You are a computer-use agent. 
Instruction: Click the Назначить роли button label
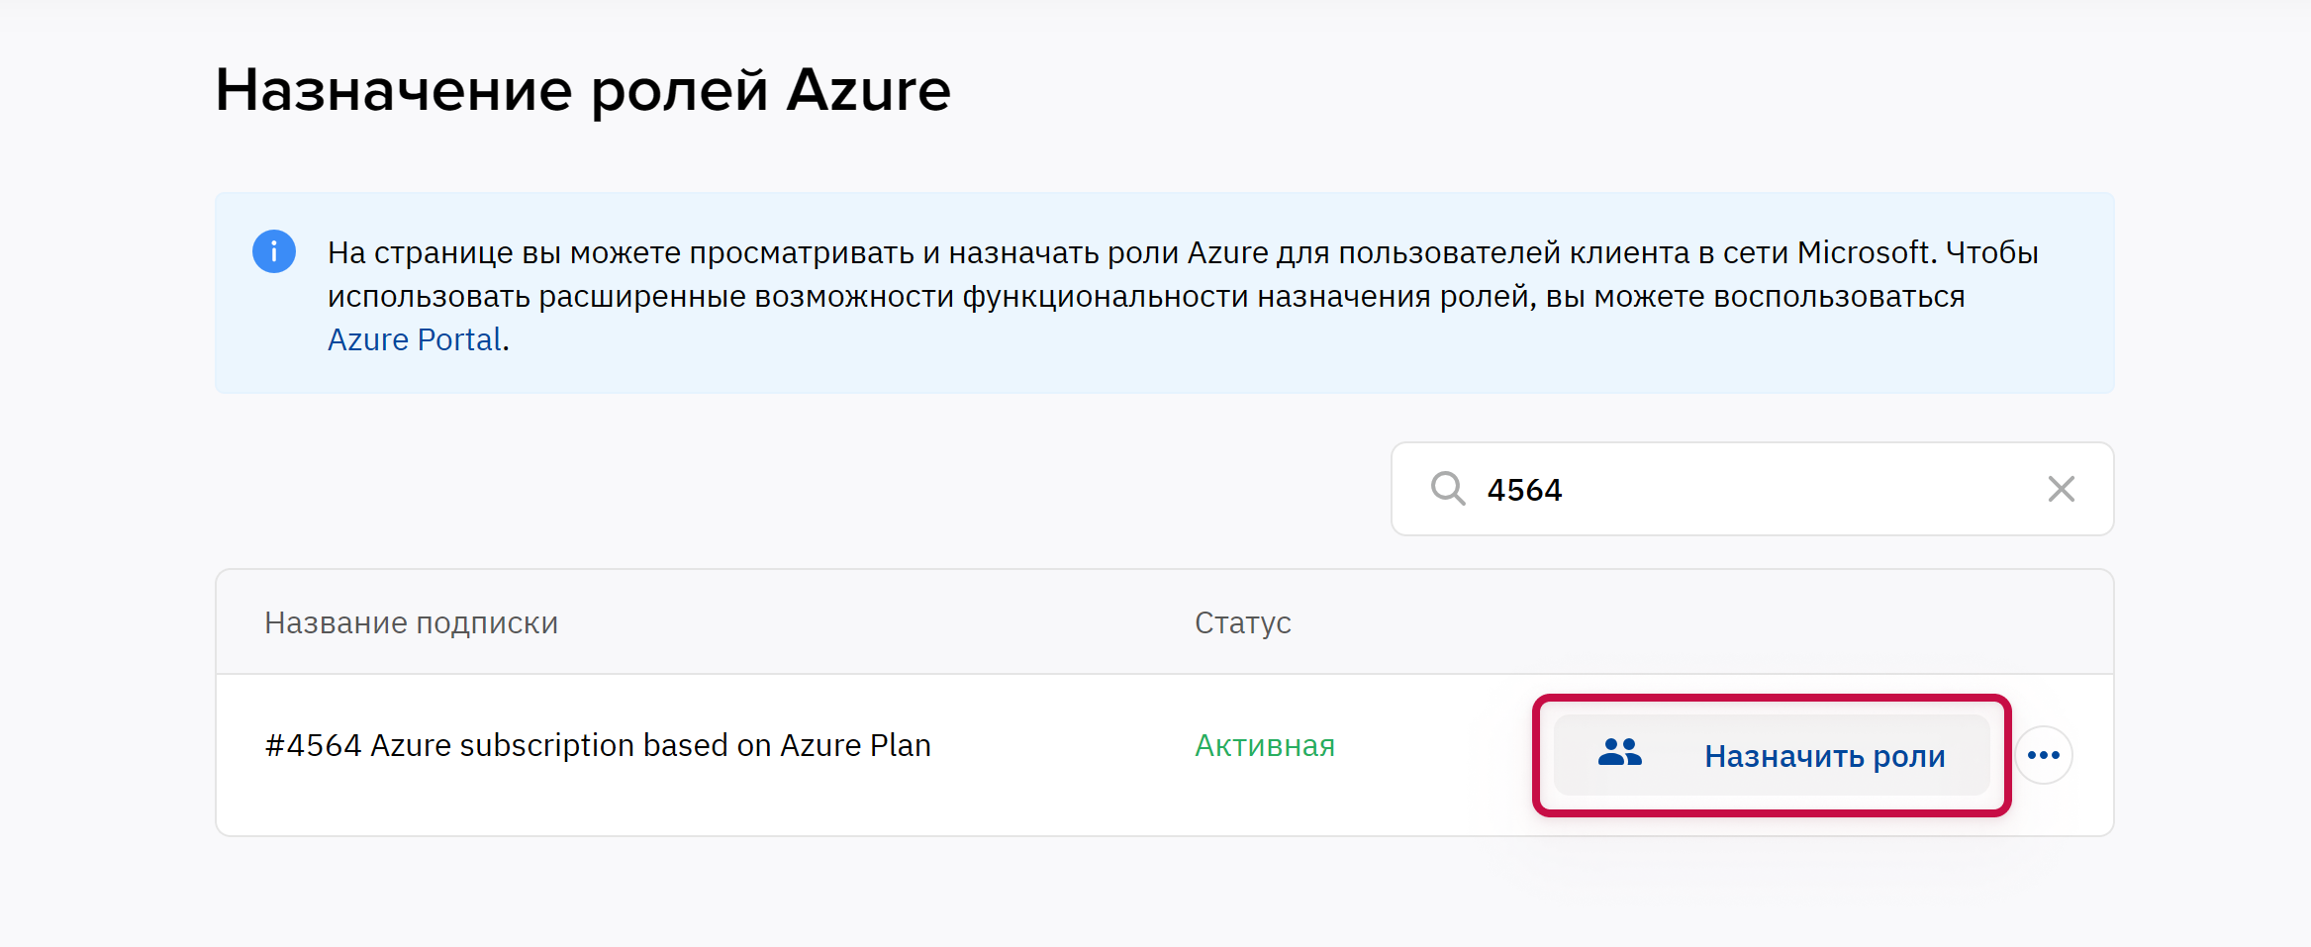tap(1824, 756)
